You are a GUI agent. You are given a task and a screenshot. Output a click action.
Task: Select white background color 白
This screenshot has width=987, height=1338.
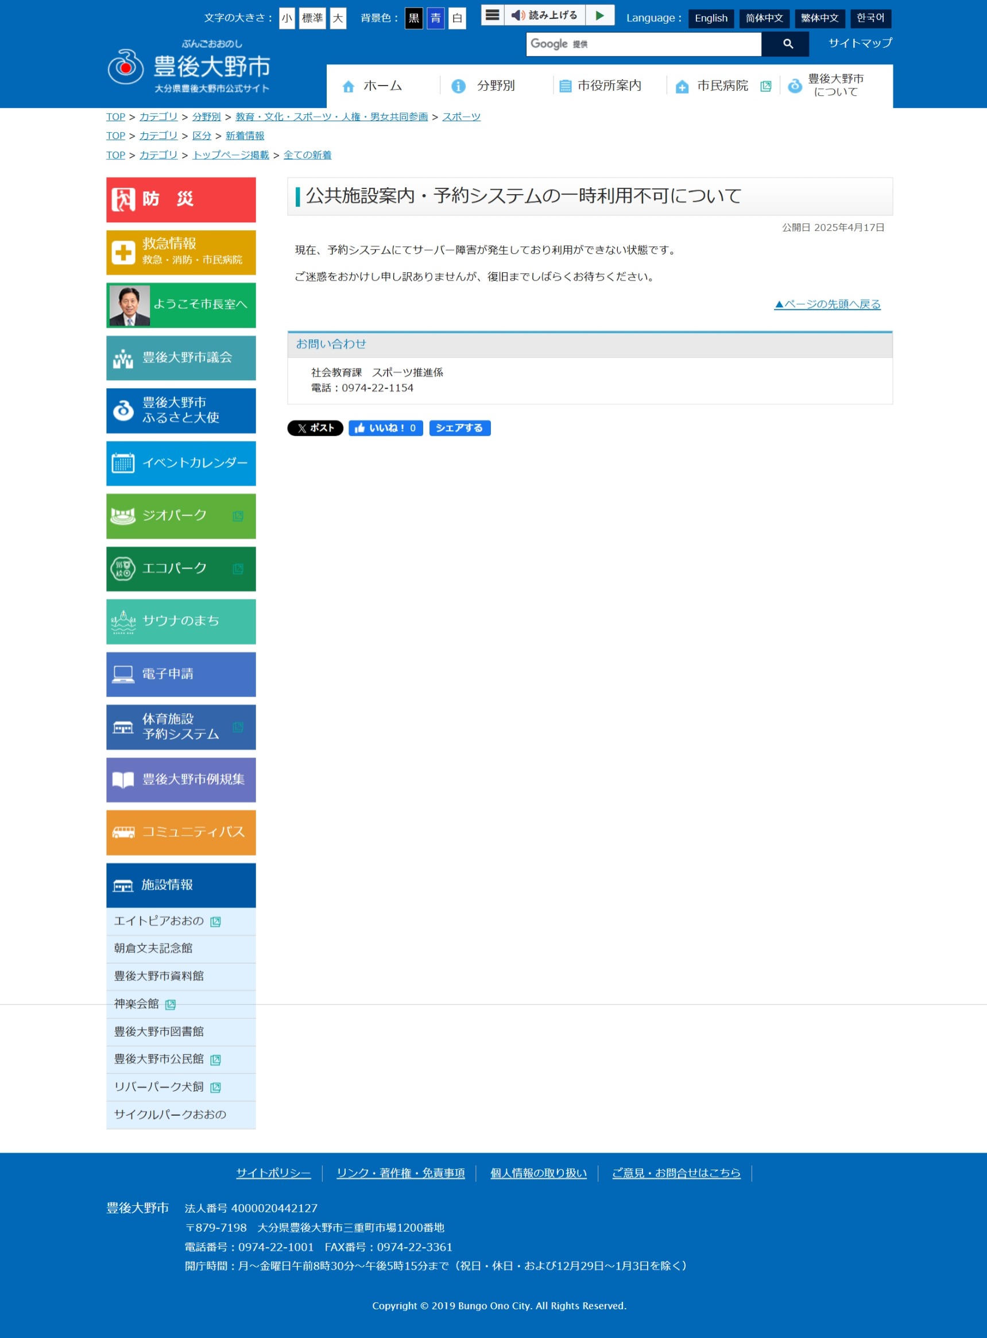458,18
